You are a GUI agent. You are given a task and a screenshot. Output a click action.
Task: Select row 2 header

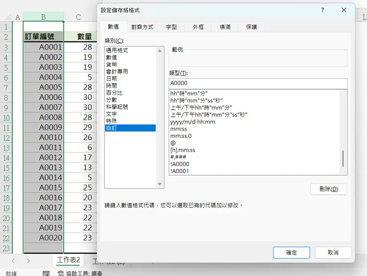6,37
